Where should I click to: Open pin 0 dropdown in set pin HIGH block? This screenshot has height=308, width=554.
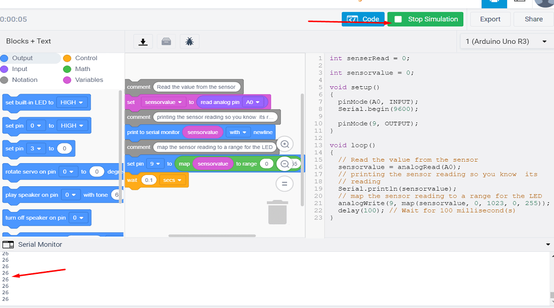tap(35, 126)
